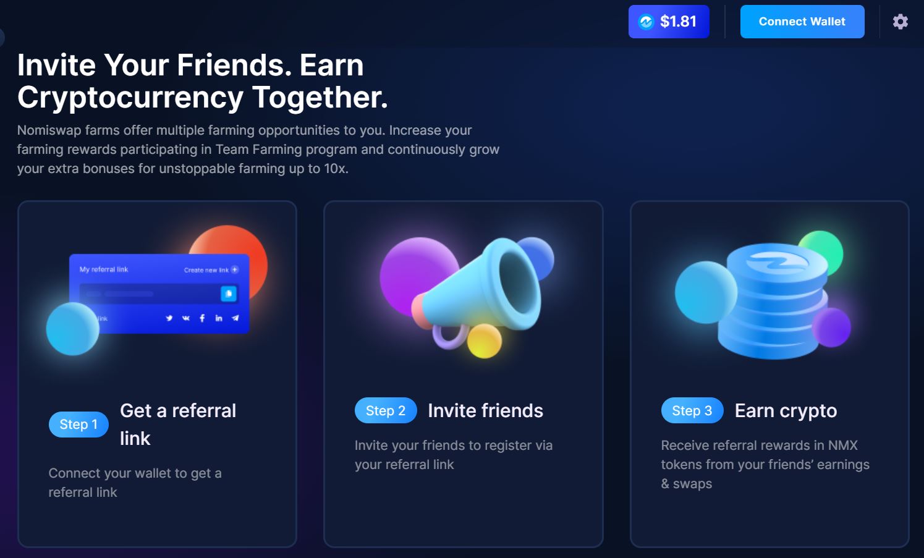The image size is (924, 558).
Task: Click the NMX token logo beside $1.81
Action: pyautogui.click(x=646, y=22)
